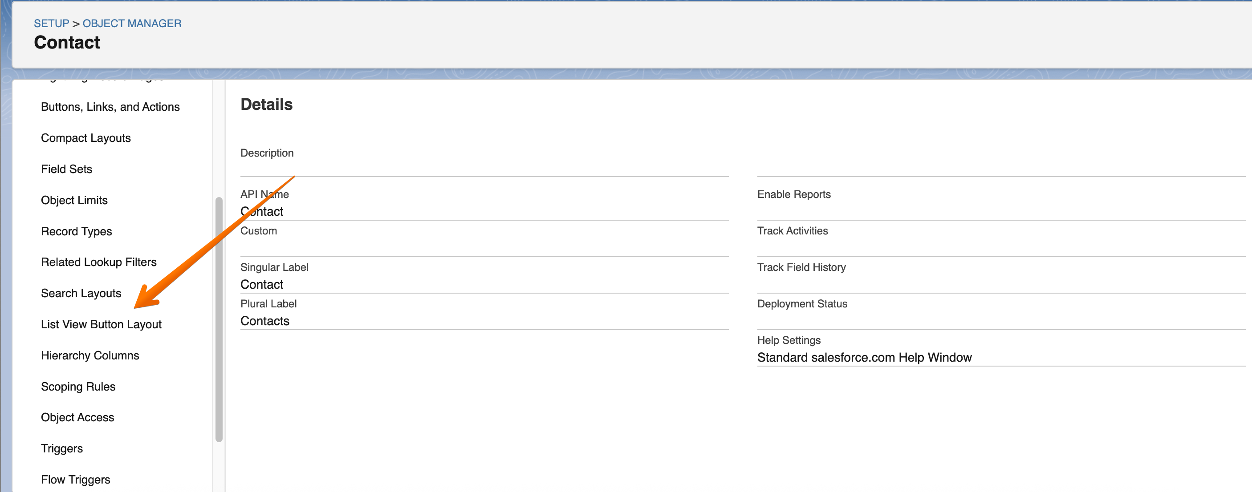Navigate to Search Layouts
The height and width of the screenshot is (492, 1252).
point(81,293)
